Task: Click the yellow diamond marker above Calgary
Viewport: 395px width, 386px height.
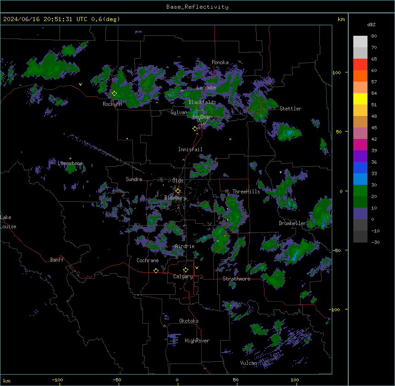Action: (186, 270)
